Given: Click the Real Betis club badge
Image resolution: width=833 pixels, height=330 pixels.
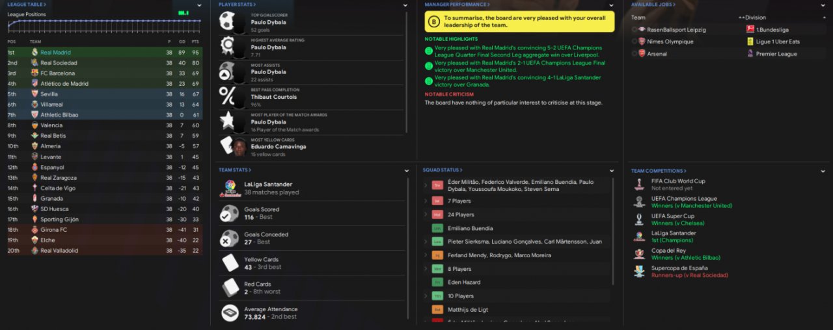Looking at the screenshot, I should tap(34, 135).
